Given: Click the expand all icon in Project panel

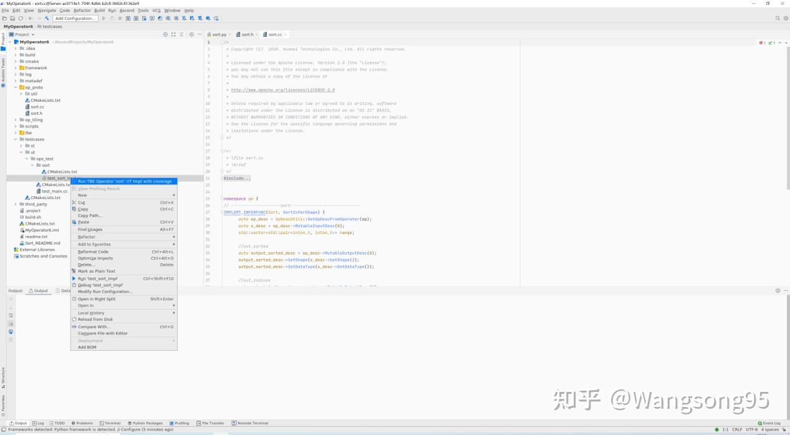Looking at the screenshot, I should pos(173,34).
